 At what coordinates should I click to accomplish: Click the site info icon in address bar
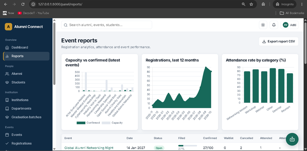[33, 4]
